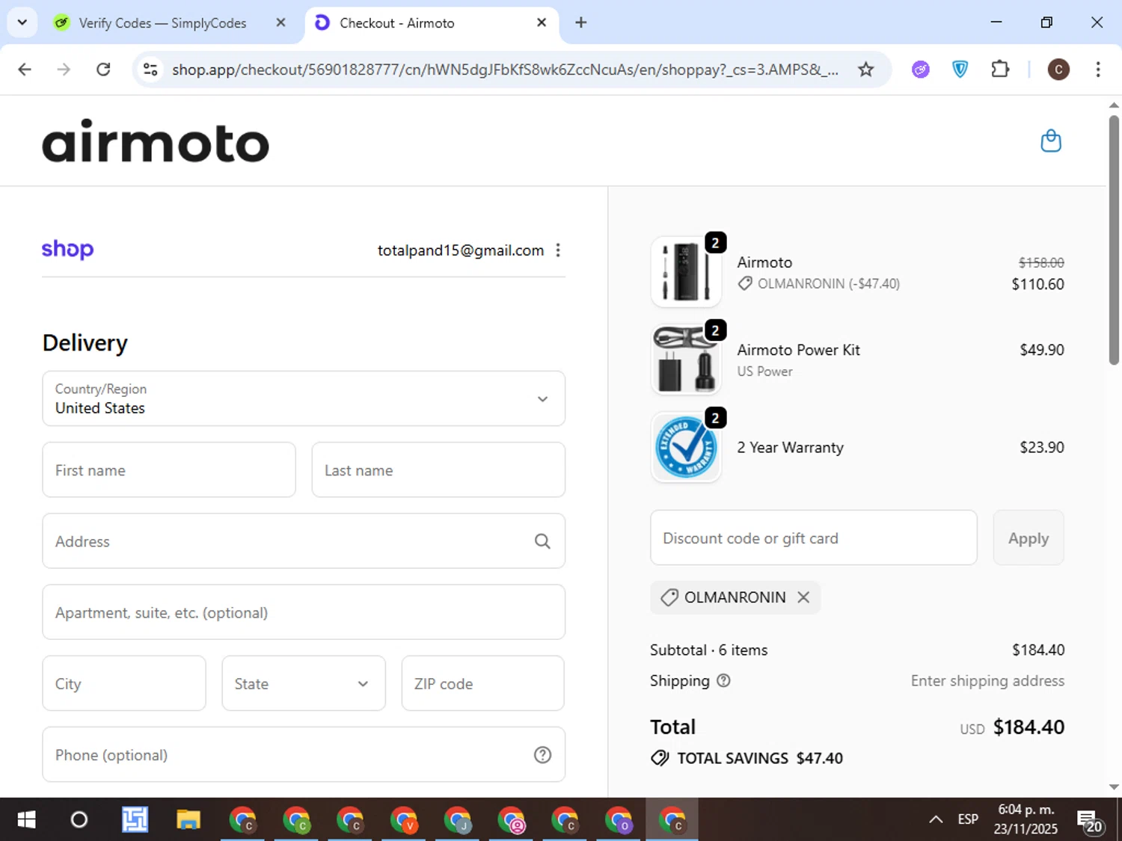Click the address search magnifier icon
The height and width of the screenshot is (841, 1122).
[542, 541]
